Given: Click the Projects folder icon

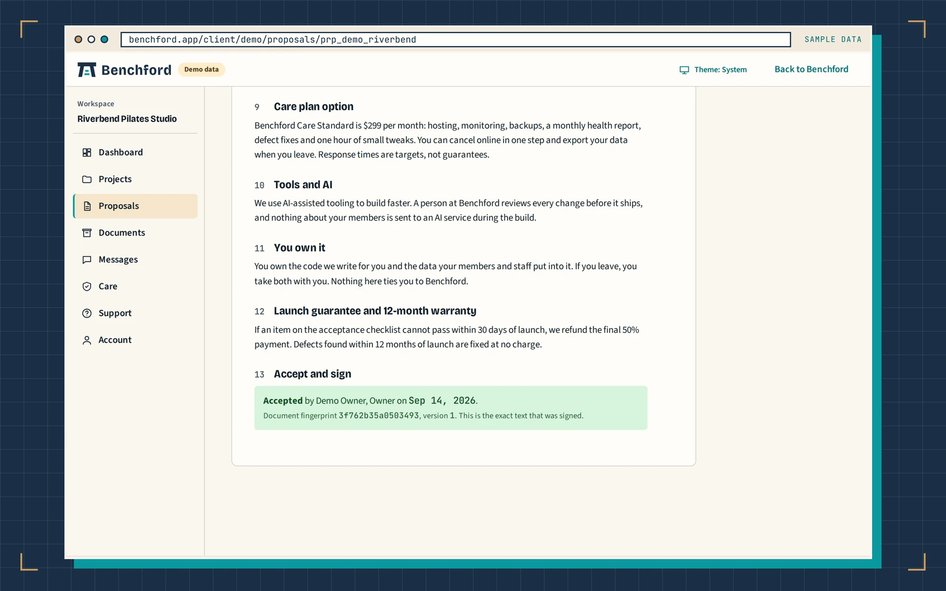Looking at the screenshot, I should [87, 179].
